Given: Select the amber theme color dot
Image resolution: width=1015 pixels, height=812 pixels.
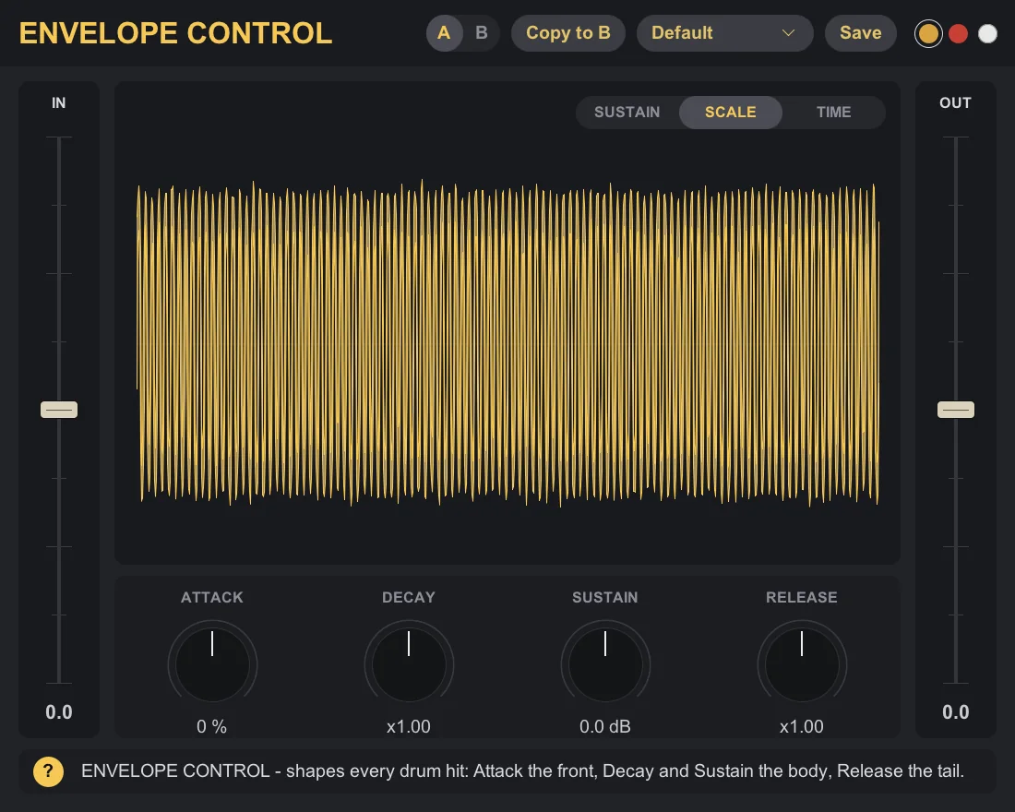Looking at the screenshot, I should [928, 33].
